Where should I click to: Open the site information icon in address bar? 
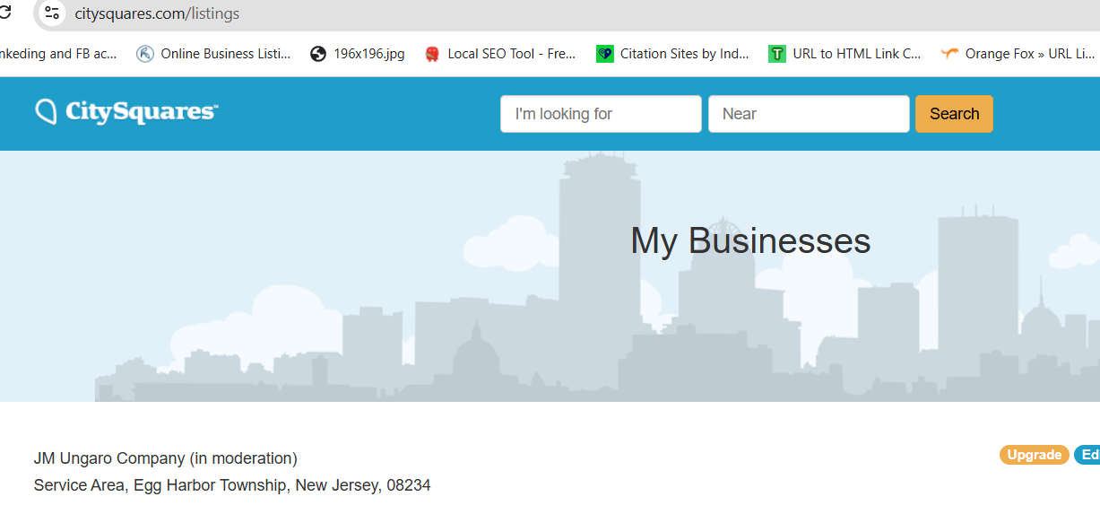point(52,13)
